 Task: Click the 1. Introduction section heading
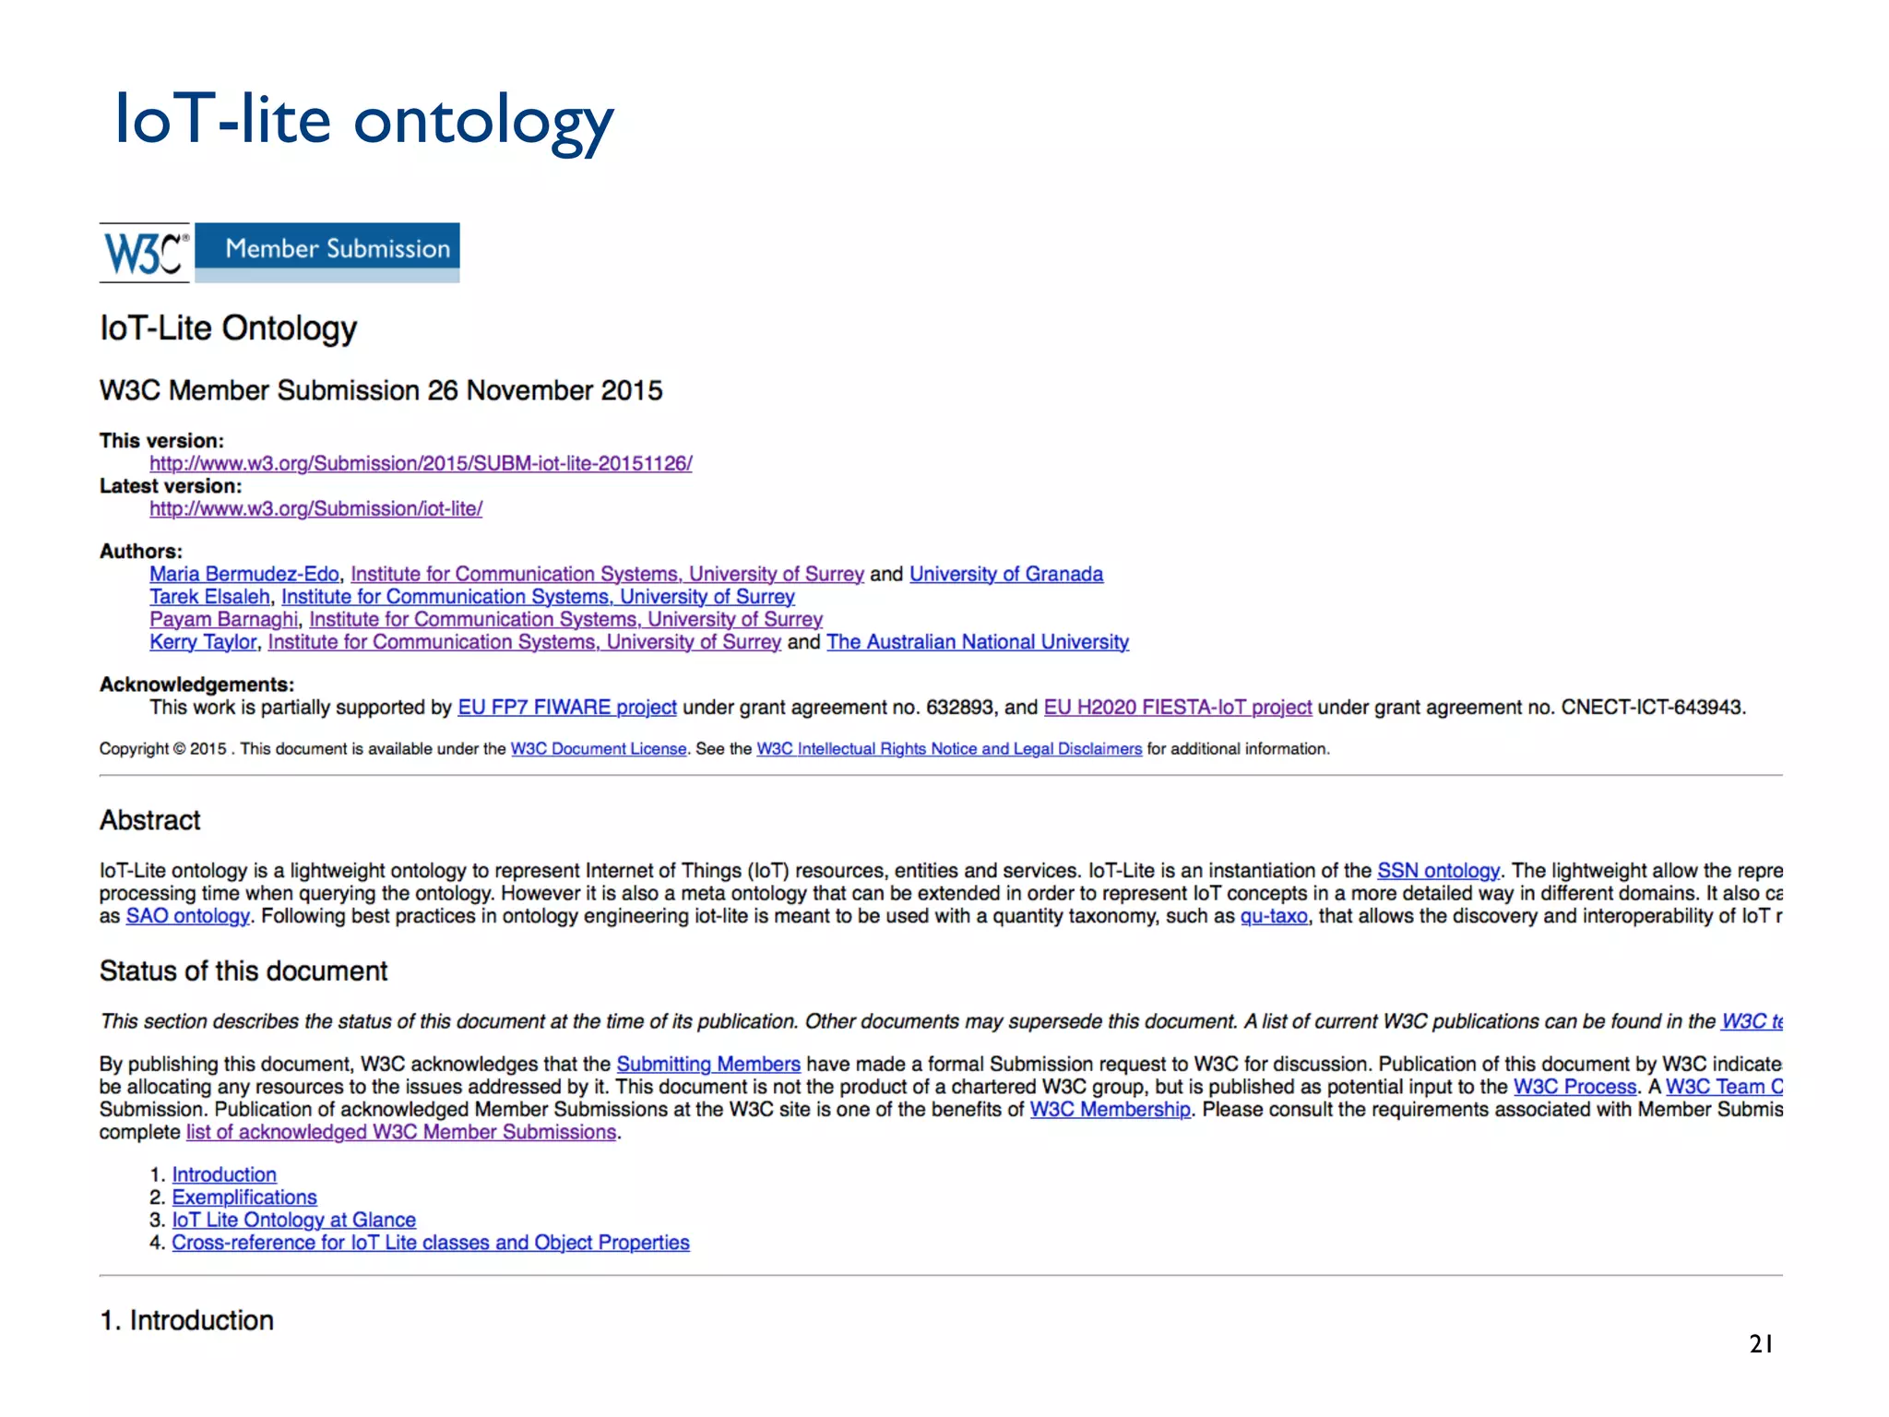point(186,1320)
